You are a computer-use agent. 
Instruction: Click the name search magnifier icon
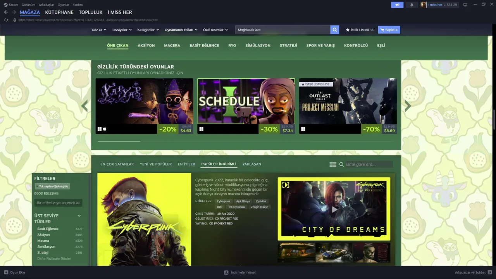(342, 164)
